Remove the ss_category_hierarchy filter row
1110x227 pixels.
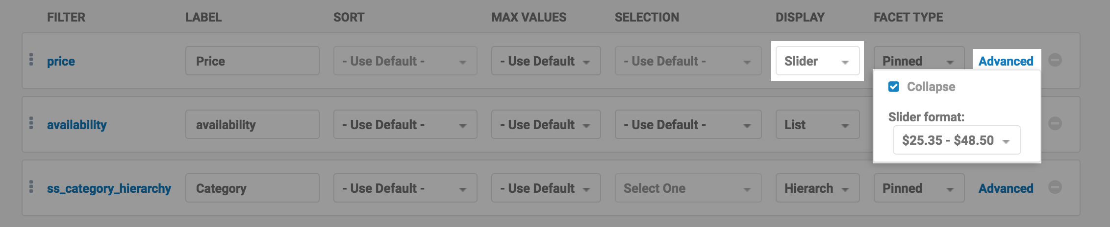pyautogui.click(x=1055, y=187)
